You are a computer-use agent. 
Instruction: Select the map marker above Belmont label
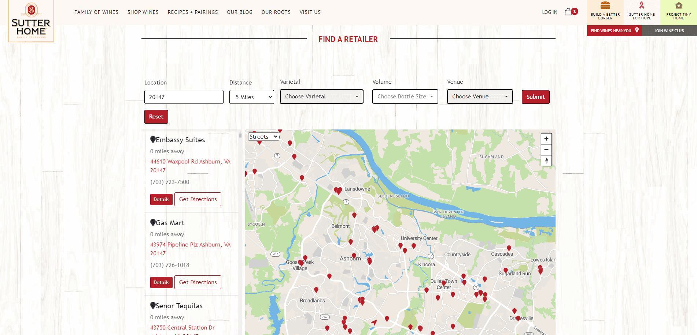tap(354, 215)
